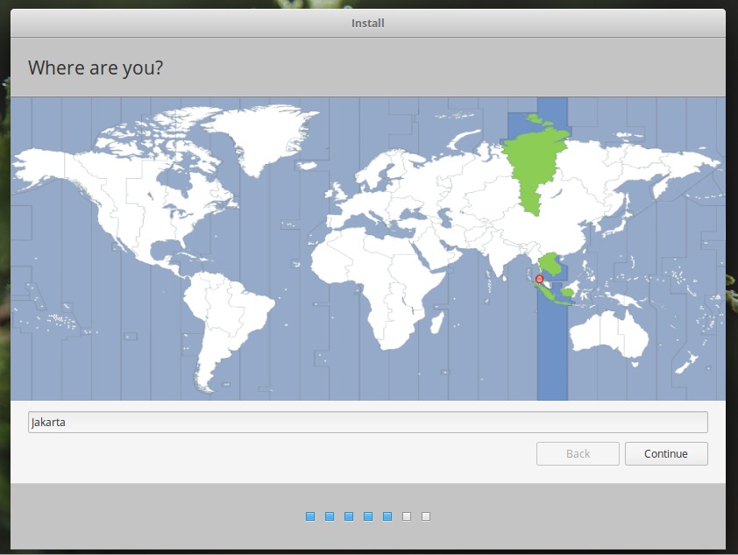Click the green highlighted Russia region
The height and width of the screenshot is (555, 738).
click(536, 167)
